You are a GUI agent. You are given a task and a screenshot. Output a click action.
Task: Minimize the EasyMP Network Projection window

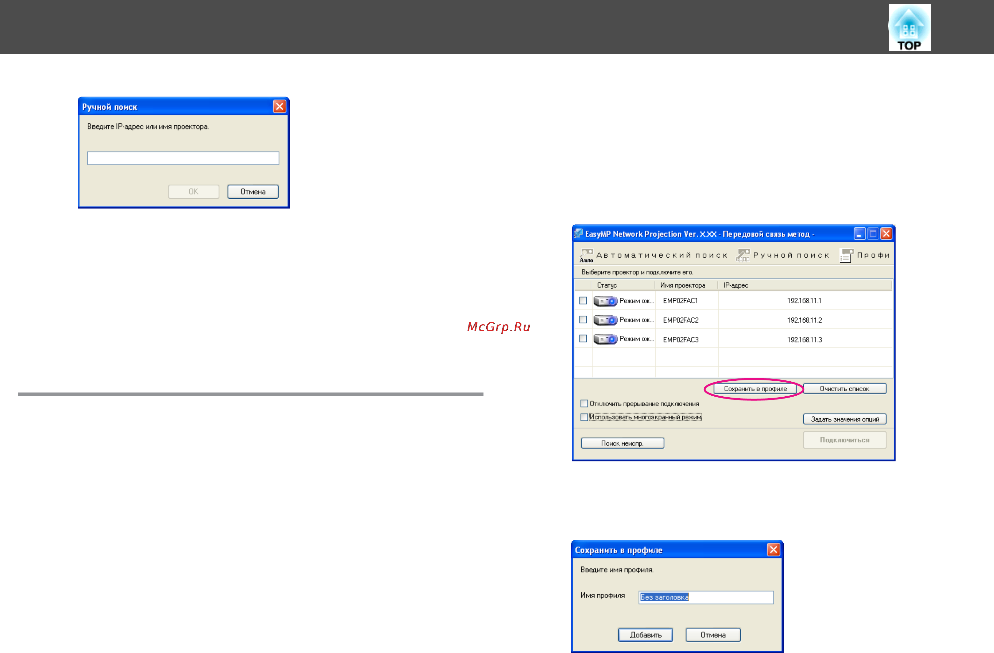point(859,233)
